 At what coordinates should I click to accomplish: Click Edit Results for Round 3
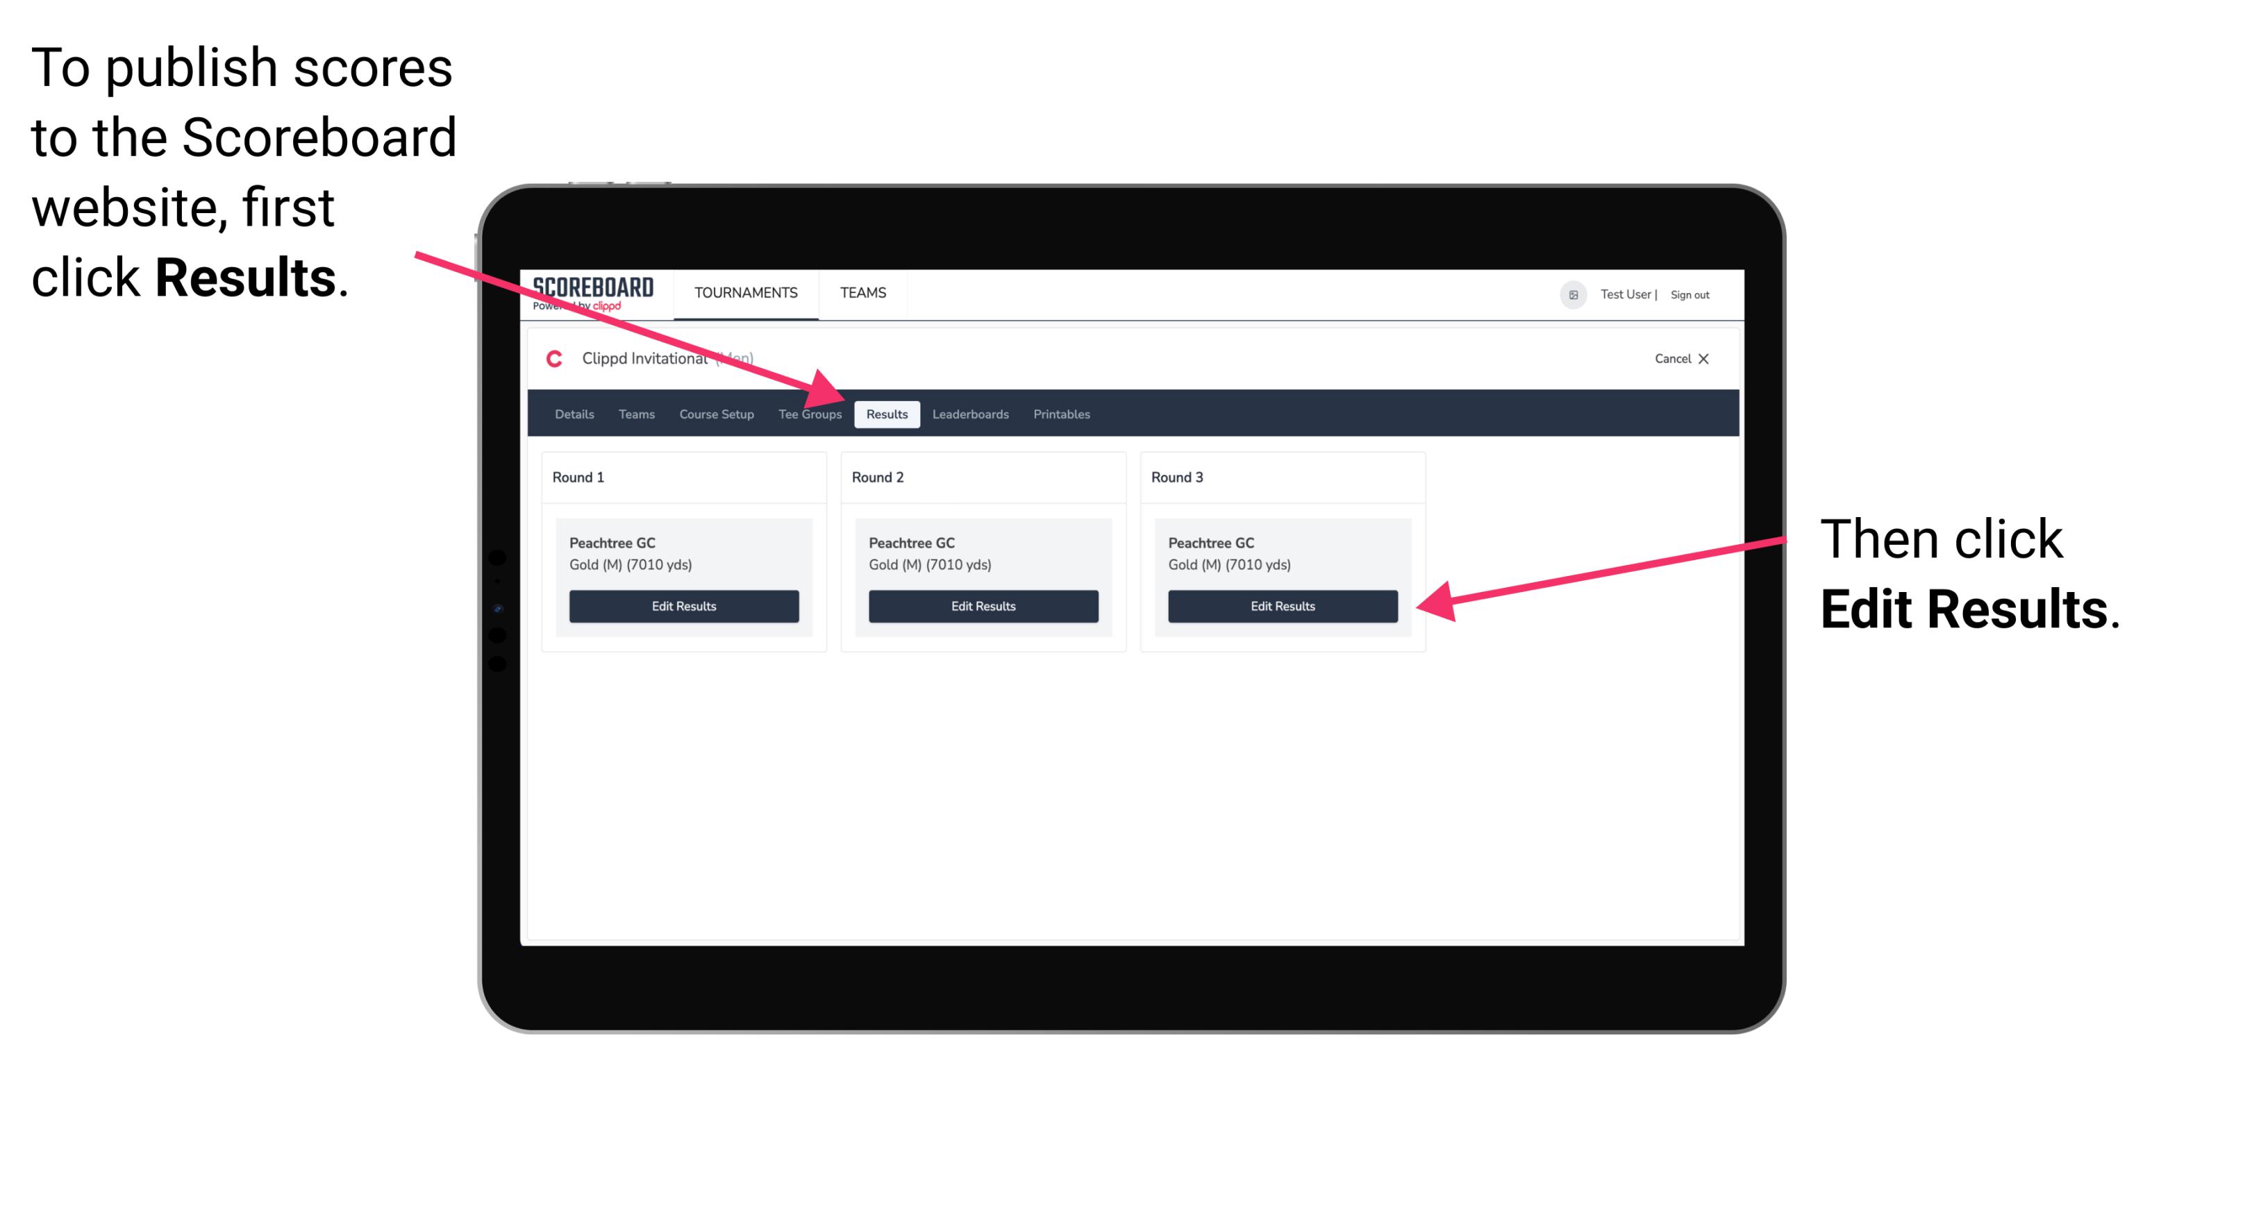pos(1281,605)
